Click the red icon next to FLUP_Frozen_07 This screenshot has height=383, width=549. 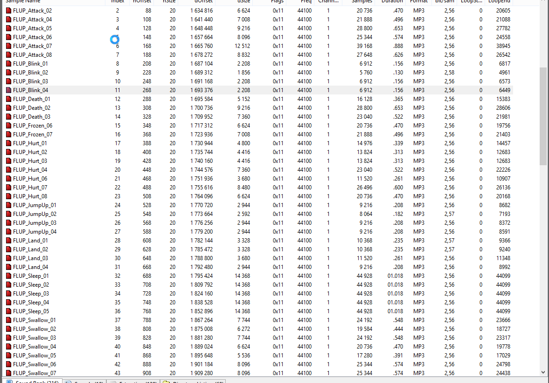coord(9,134)
